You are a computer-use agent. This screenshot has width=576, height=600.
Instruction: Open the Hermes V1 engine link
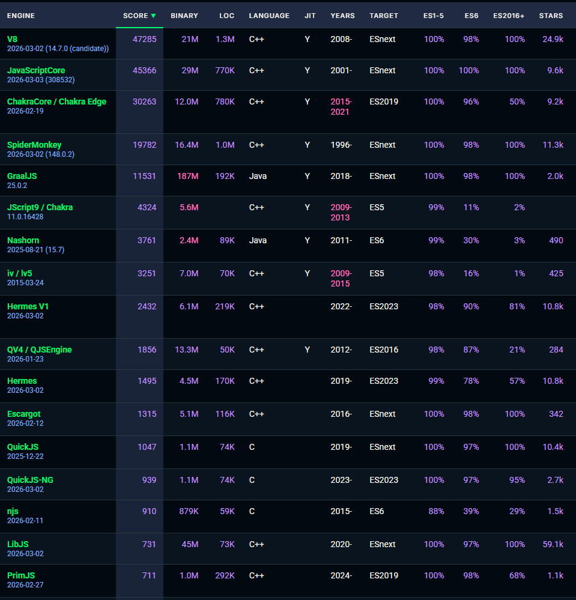(x=28, y=306)
